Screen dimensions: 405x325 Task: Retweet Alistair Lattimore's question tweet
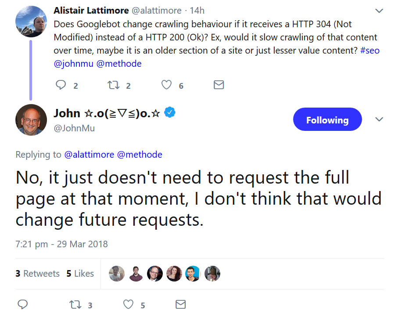(x=114, y=85)
